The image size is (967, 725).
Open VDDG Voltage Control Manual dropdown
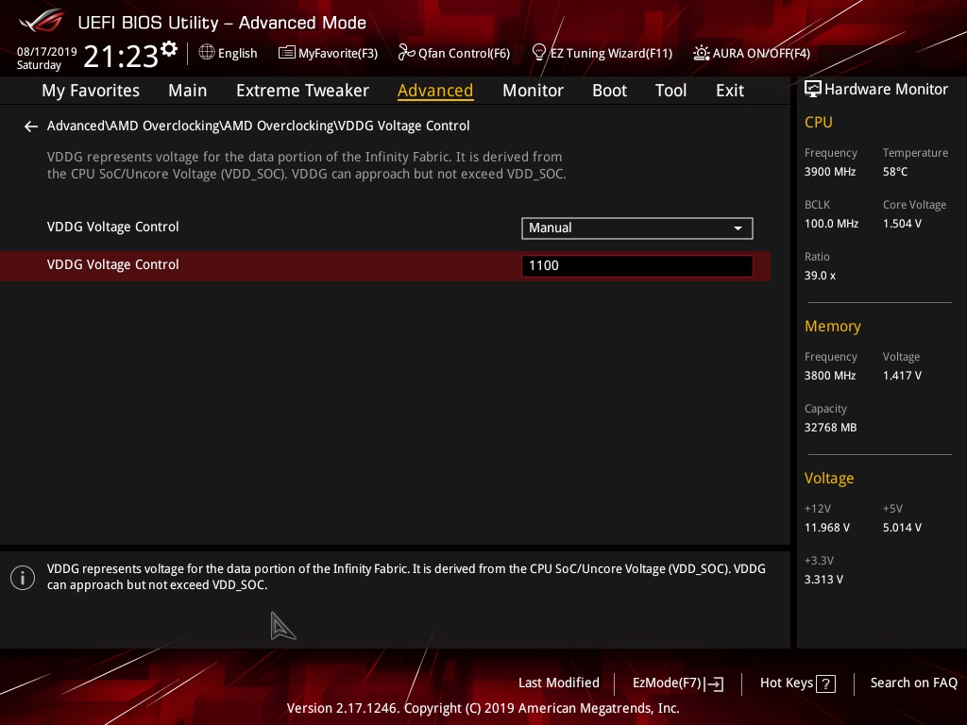pos(637,228)
